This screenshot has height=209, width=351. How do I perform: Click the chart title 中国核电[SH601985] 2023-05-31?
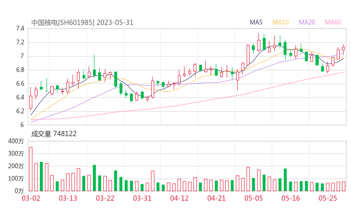[x=83, y=23]
